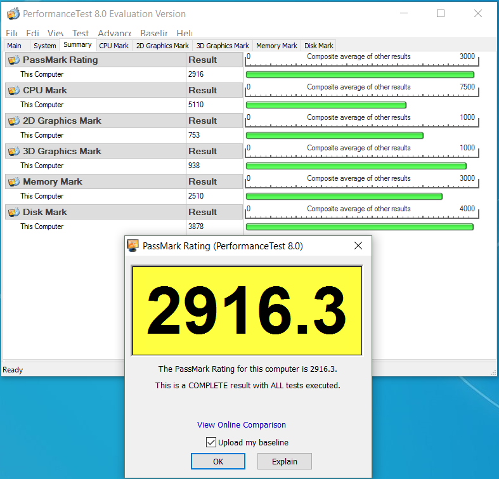This screenshot has width=499, height=479.
Task: Click OK in the rating dialog
Action: [x=218, y=461]
